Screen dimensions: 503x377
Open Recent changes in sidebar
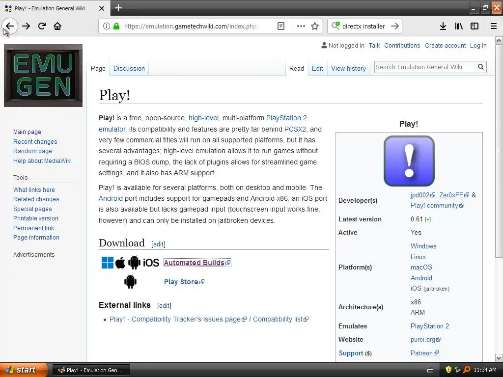(x=35, y=142)
